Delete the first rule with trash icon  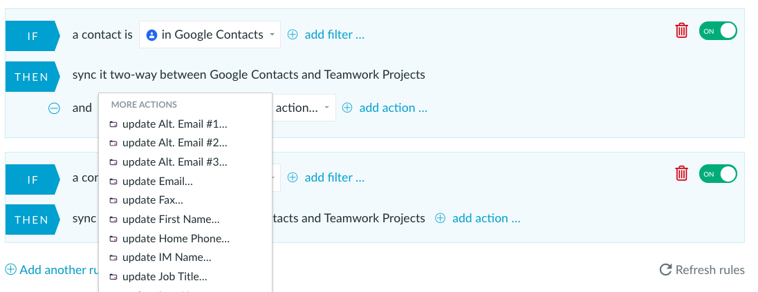click(x=681, y=30)
